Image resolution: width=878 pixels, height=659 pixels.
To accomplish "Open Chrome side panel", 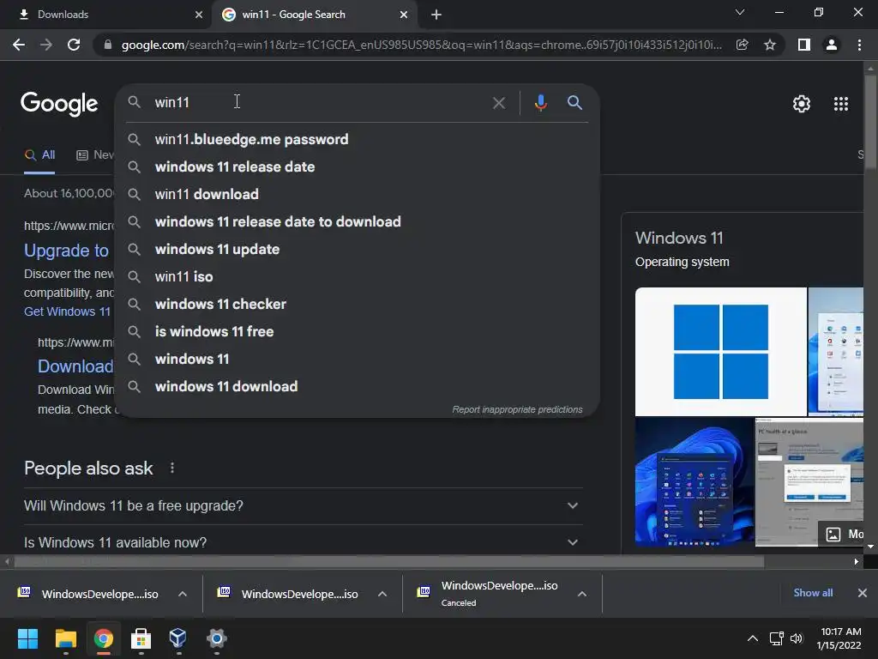I will tap(804, 45).
